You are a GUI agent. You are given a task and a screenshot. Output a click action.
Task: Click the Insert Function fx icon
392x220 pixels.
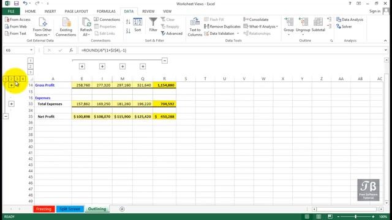(71, 50)
